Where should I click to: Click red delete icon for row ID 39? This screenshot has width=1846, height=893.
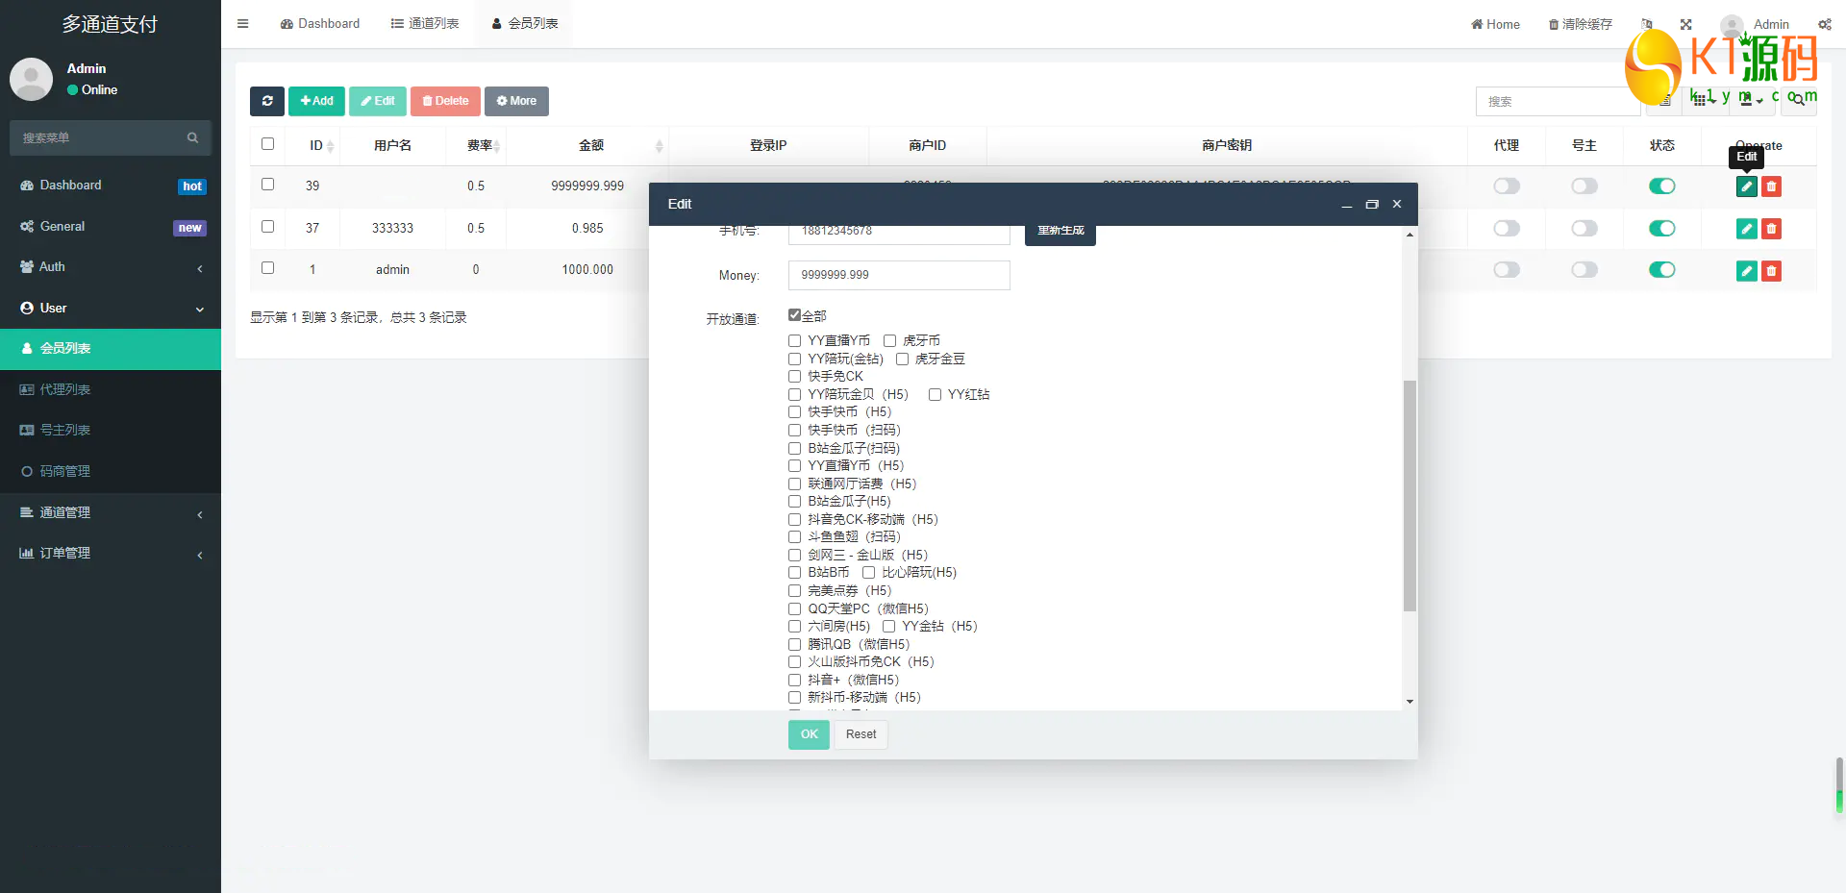coord(1771,186)
